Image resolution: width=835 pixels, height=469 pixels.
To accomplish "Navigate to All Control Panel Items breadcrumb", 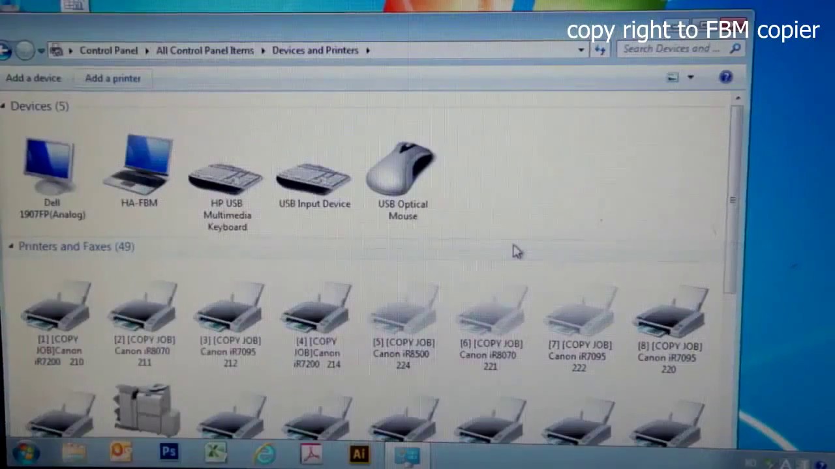I will (x=205, y=50).
